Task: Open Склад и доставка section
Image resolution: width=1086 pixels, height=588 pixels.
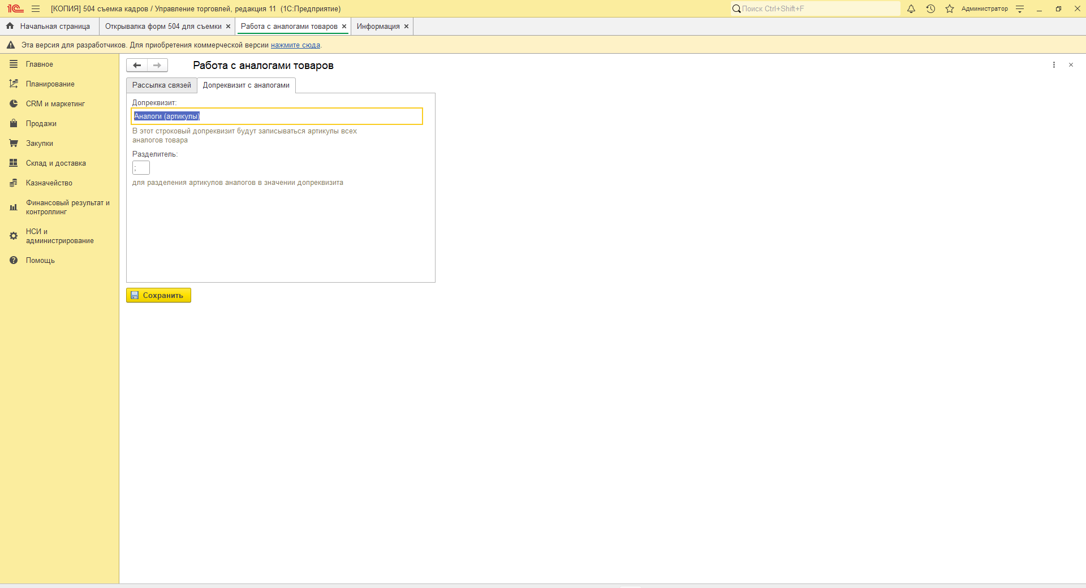Action: pyautogui.click(x=59, y=163)
